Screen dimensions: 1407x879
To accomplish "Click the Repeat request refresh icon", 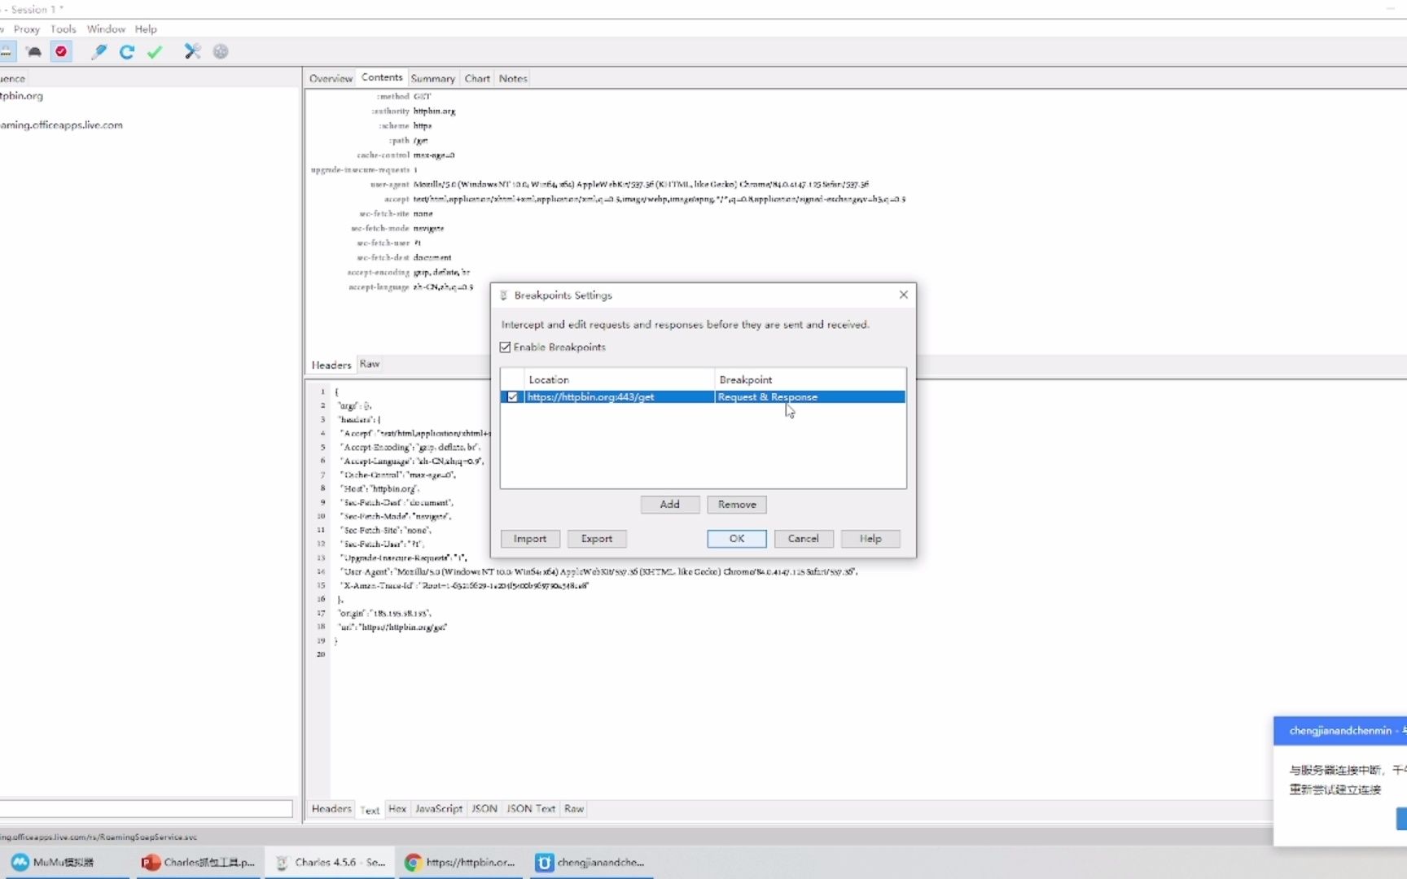I will [x=126, y=51].
